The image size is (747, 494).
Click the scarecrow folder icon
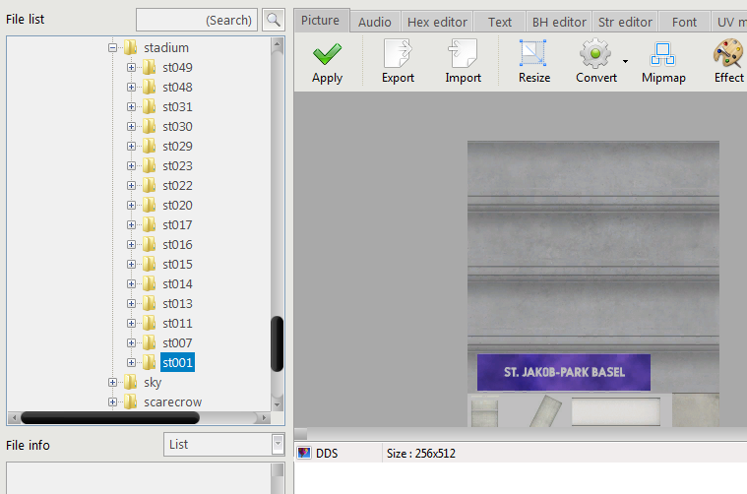click(130, 401)
